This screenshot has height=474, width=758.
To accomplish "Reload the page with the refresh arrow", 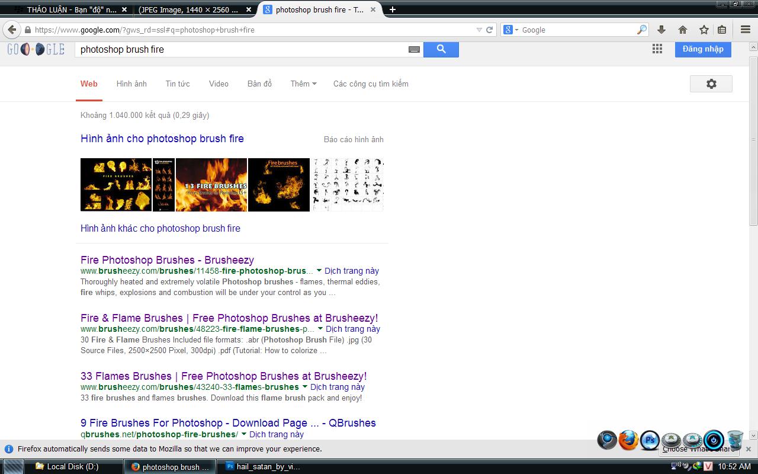I will point(490,30).
